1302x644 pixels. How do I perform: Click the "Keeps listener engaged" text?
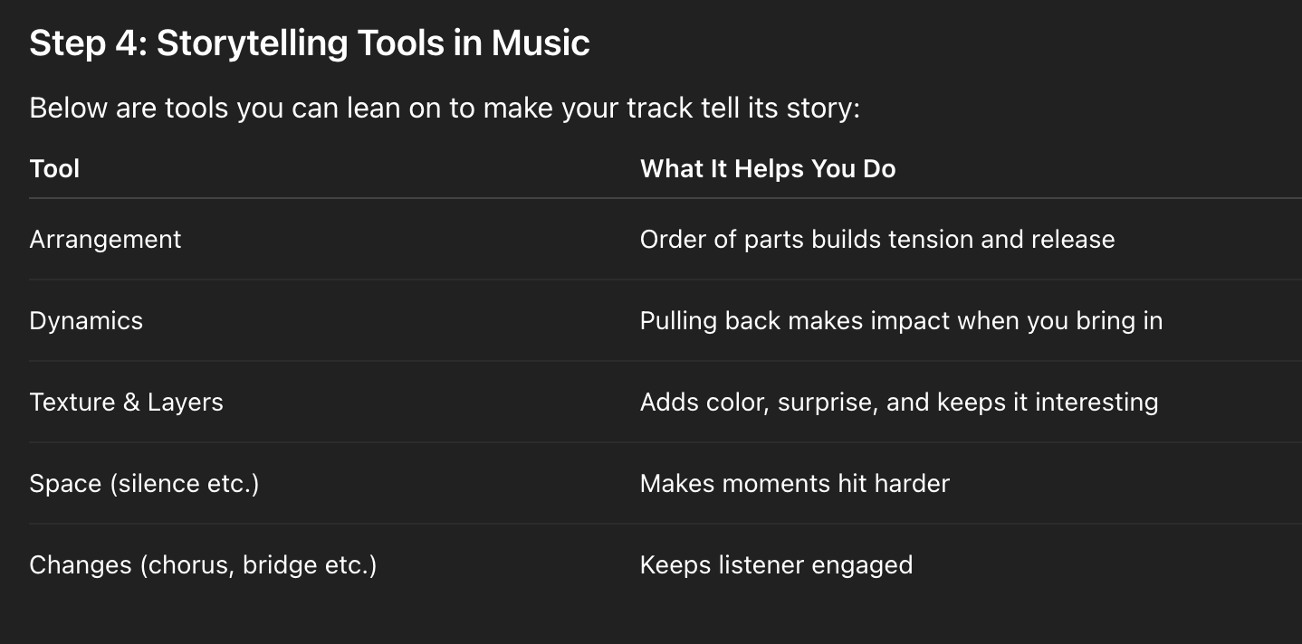[x=776, y=565]
